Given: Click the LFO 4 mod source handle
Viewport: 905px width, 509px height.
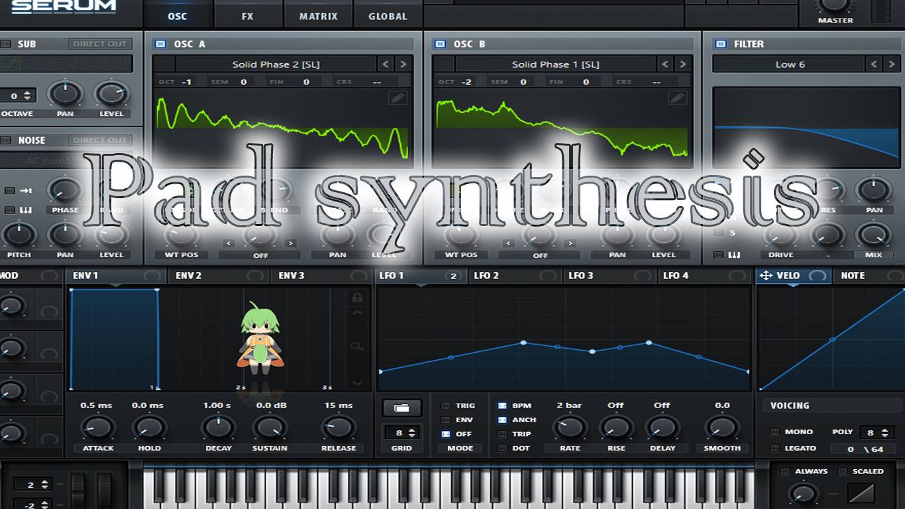Looking at the screenshot, I should (x=738, y=276).
